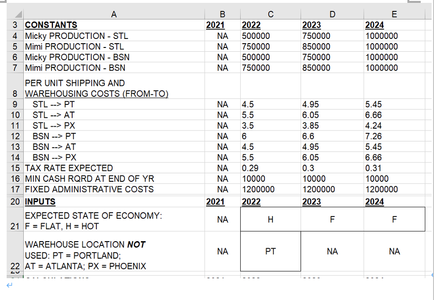Select the 2021 header cell in column B
The width and height of the screenshot is (434, 300).
click(222, 25)
